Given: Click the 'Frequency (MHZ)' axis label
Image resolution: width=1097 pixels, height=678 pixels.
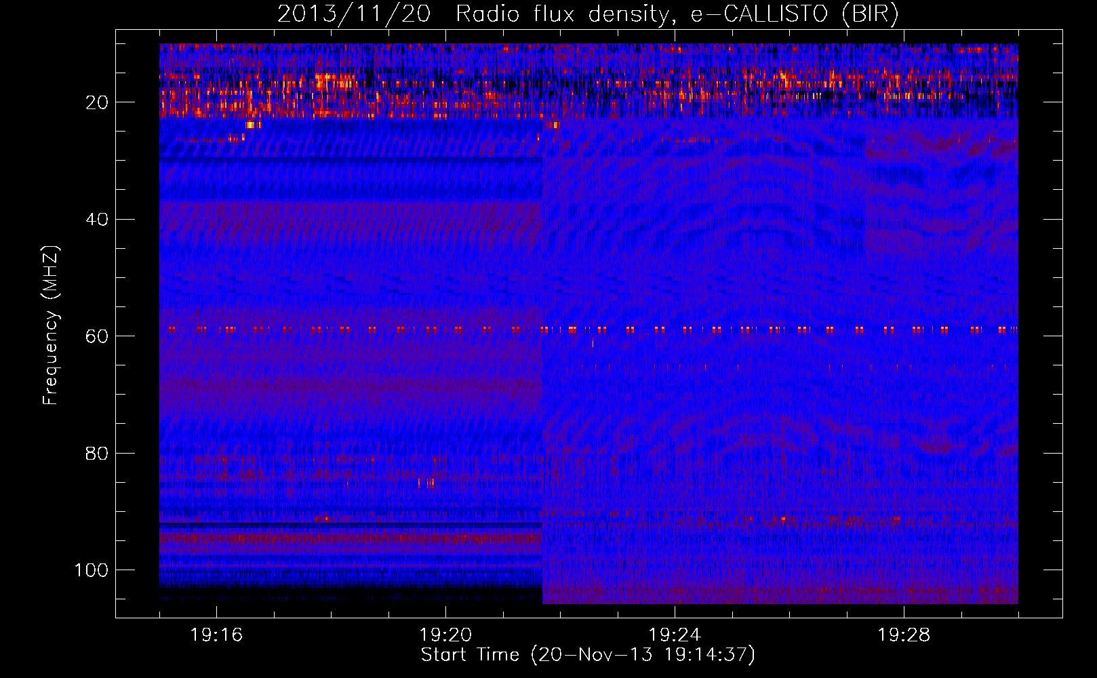Looking at the screenshot, I should point(51,325).
